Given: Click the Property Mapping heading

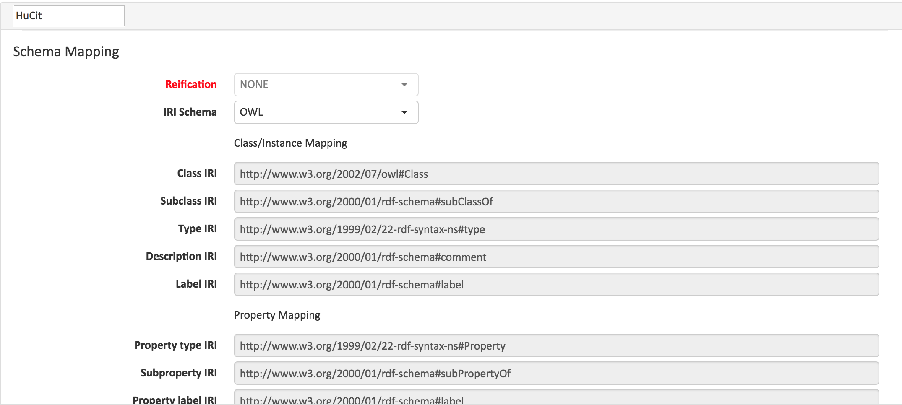Looking at the screenshot, I should point(277,314).
